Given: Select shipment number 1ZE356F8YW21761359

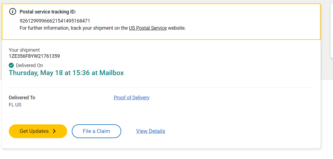Looking at the screenshot, I should pos(34,56).
